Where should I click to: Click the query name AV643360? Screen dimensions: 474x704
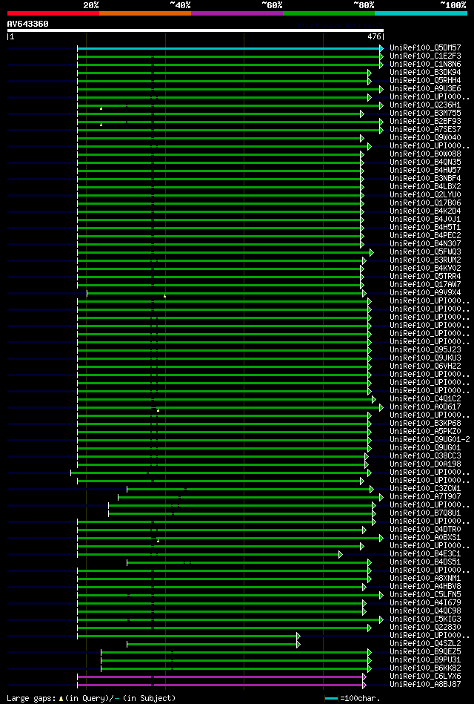coord(28,24)
